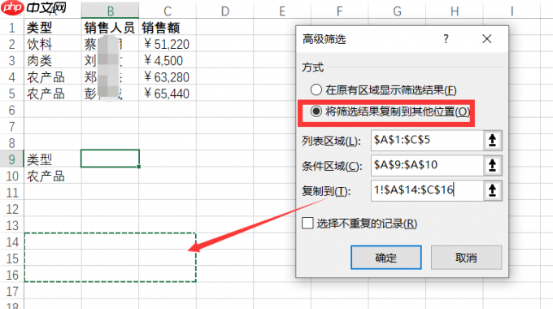Click criteria cell 农产品 in row 10
The height and width of the screenshot is (309, 553).
pos(53,176)
